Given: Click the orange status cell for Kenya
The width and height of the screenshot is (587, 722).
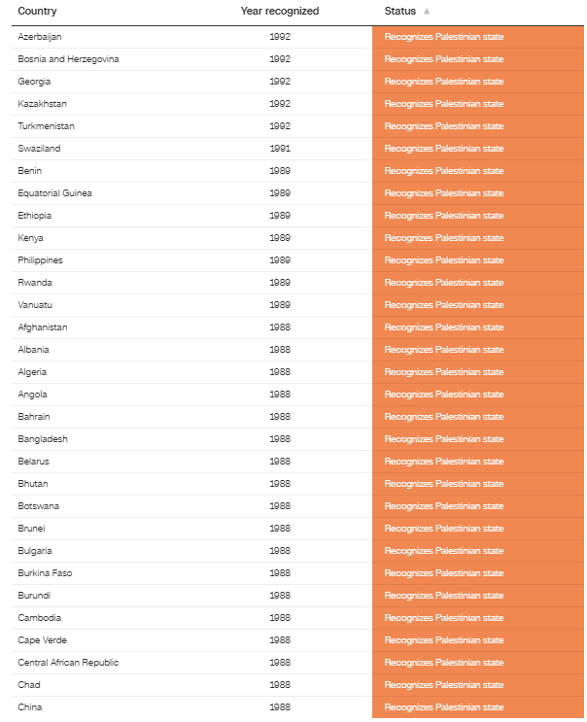Looking at the screenshot, I should pyautogui.click(x=478, y=238).
